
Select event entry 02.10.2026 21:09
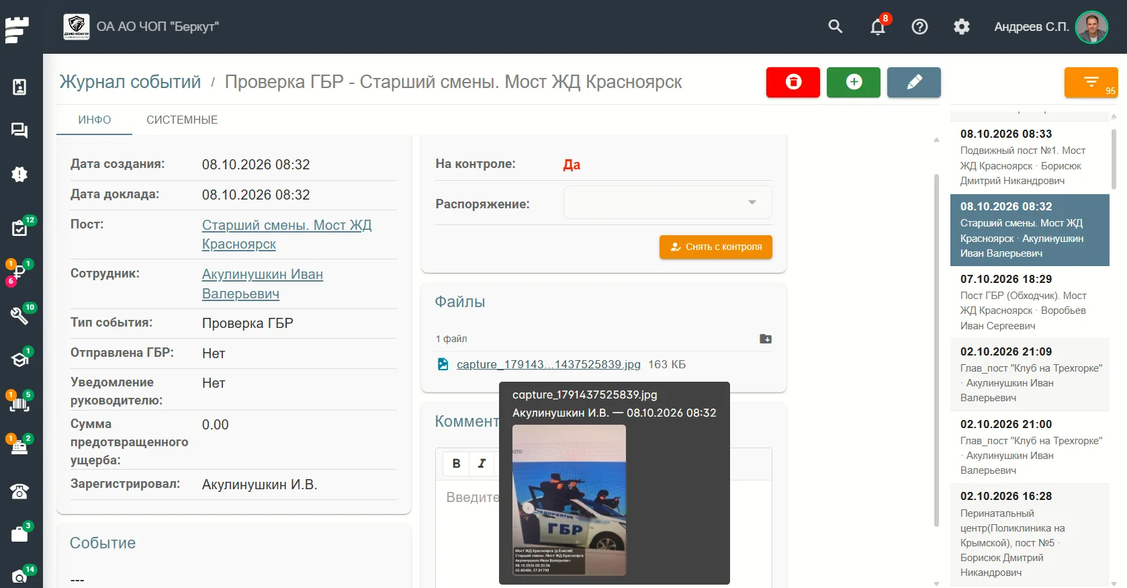click(x=1030, y=375)
